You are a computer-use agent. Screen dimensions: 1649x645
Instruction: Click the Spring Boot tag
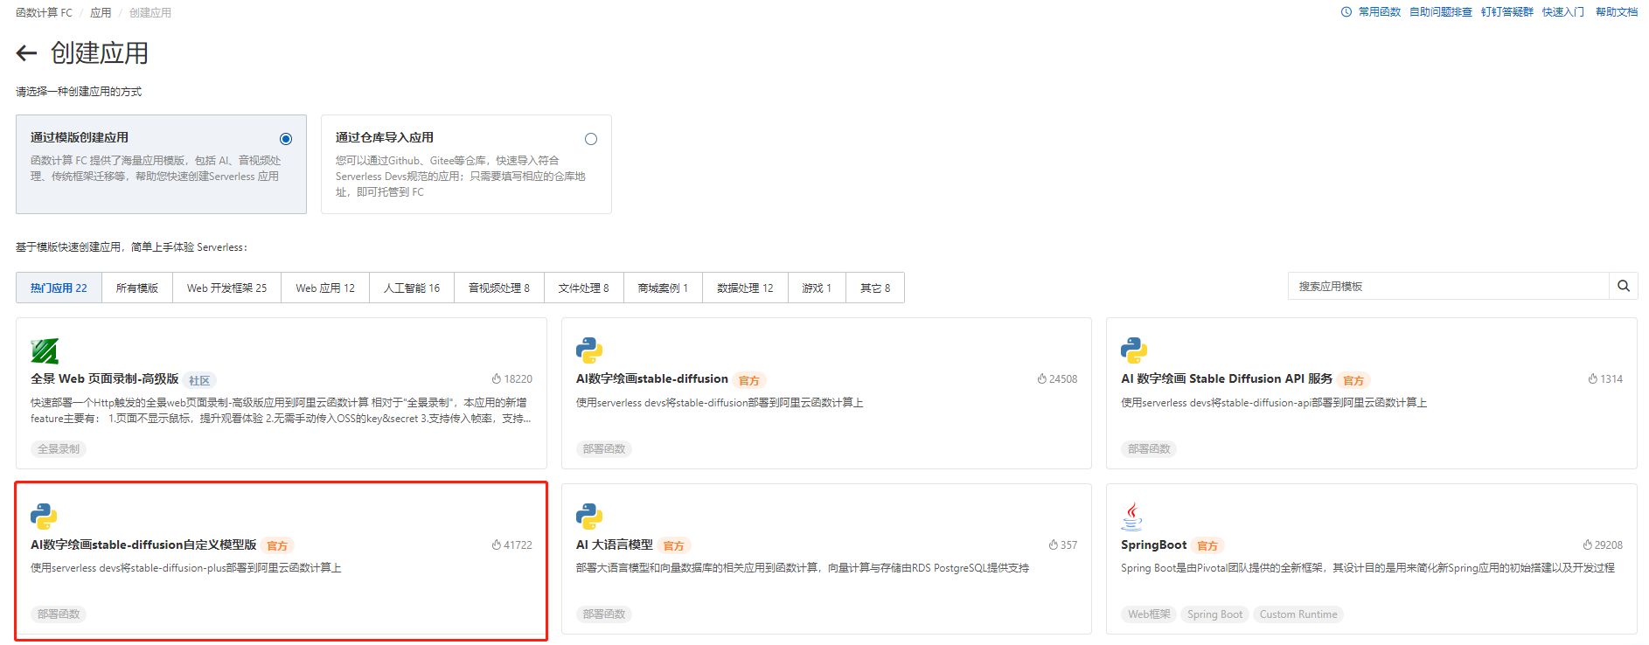(1214, 614)
